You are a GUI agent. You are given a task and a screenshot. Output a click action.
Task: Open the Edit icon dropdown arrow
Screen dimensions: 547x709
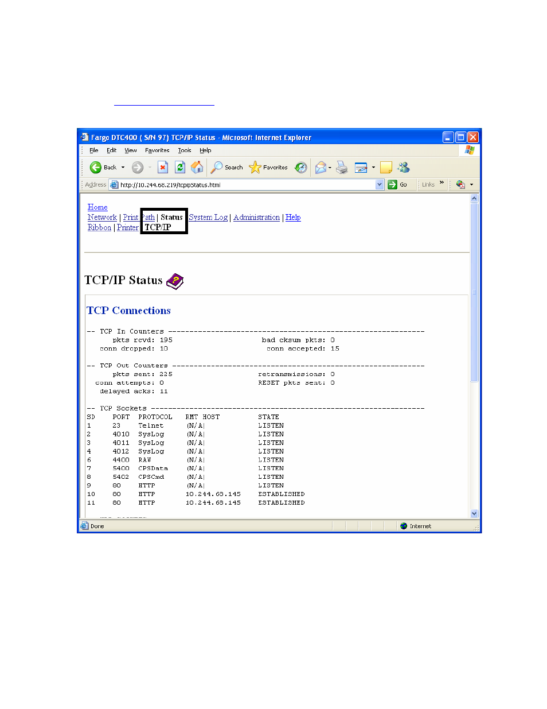[x=373, y=168]
